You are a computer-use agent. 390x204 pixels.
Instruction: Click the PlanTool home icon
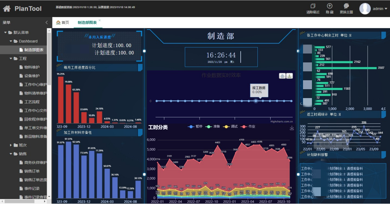point(7,9)
